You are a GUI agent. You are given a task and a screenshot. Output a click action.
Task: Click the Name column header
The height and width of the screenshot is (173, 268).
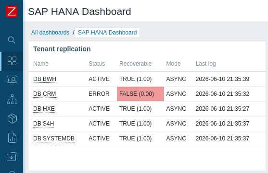pos(41,64)
